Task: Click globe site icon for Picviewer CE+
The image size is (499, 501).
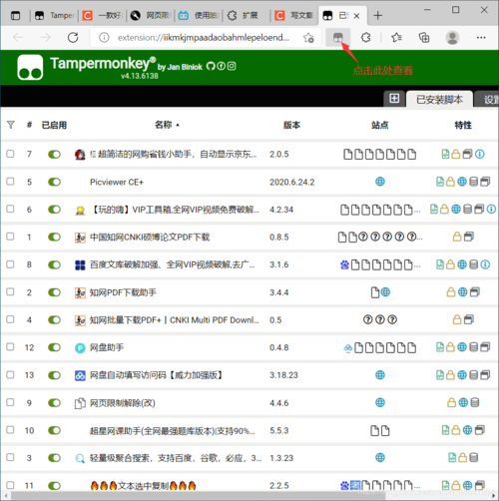Action: 380,182
